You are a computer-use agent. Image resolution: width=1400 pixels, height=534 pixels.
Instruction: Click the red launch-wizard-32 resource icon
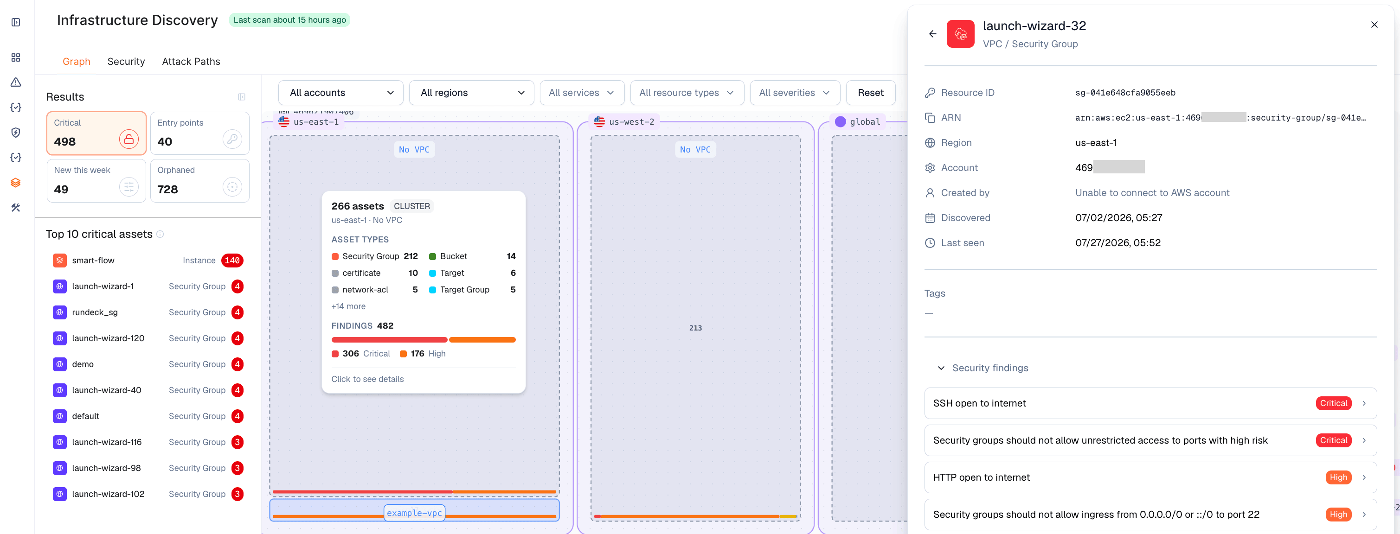coord(960,34)
